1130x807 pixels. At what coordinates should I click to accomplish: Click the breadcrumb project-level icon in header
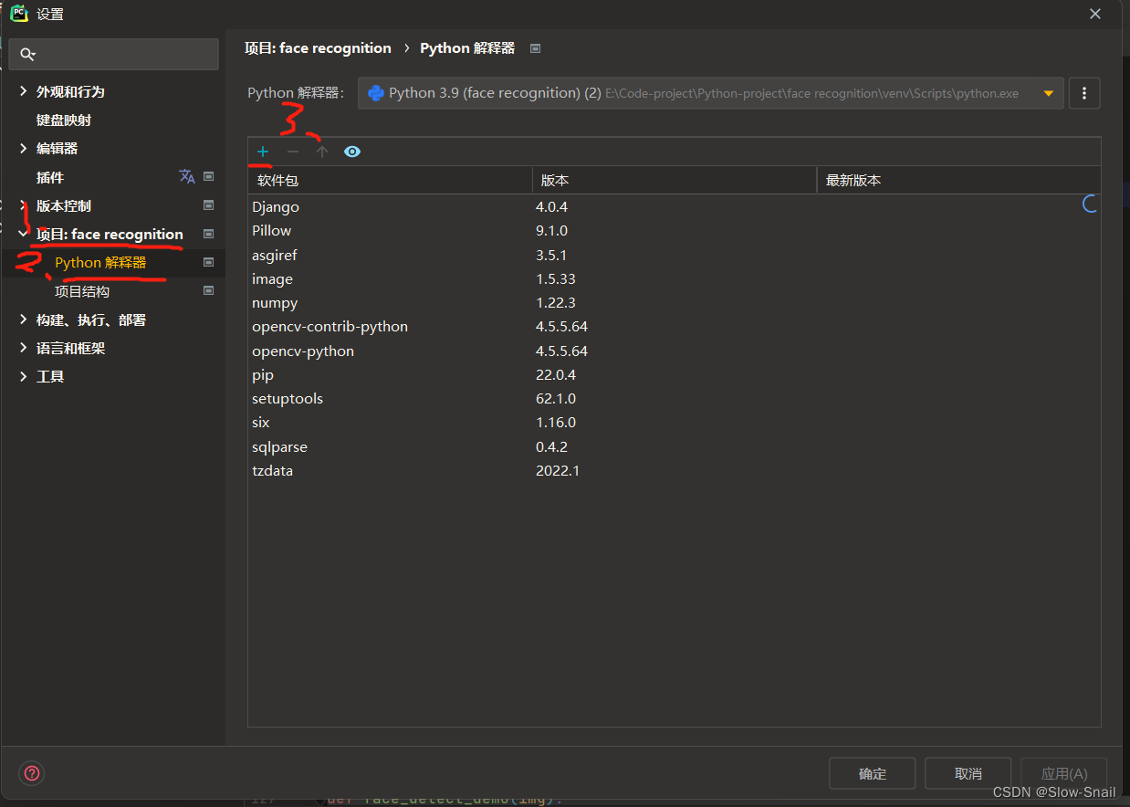(536, 48)
